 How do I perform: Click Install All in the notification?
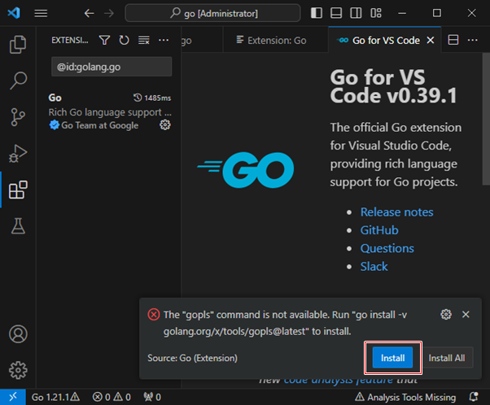447,358
